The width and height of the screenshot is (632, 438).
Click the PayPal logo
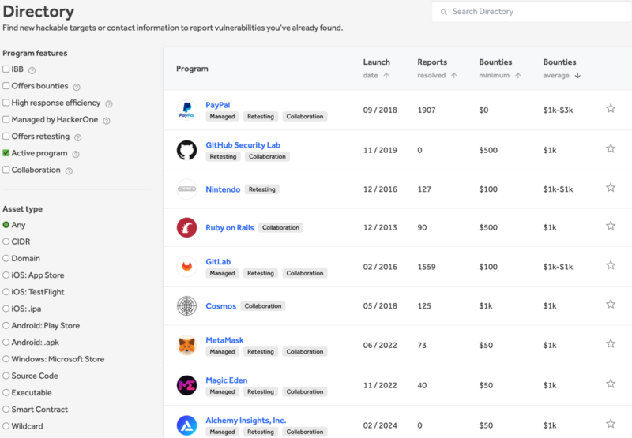pyautogui.click(x=186, y=110)
